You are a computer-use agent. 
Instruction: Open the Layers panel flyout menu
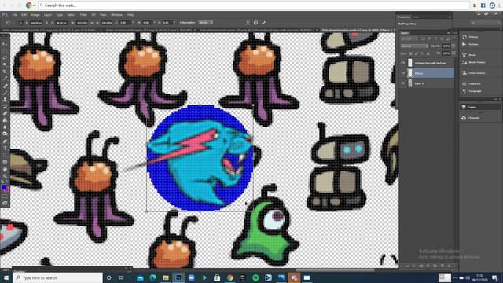point(454,33)
